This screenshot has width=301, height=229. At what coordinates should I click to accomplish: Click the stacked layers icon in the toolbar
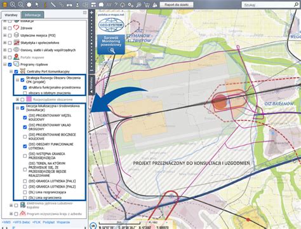click(x=5, y=4)
